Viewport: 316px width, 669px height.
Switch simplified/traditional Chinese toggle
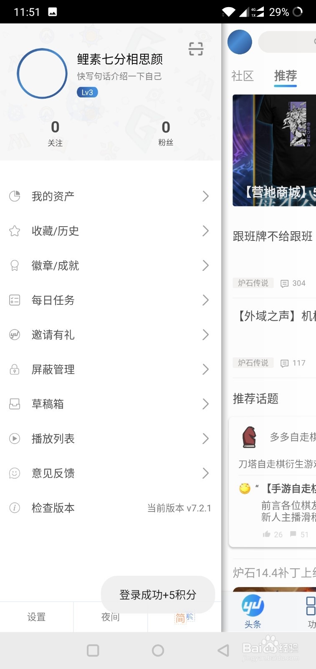185,617
